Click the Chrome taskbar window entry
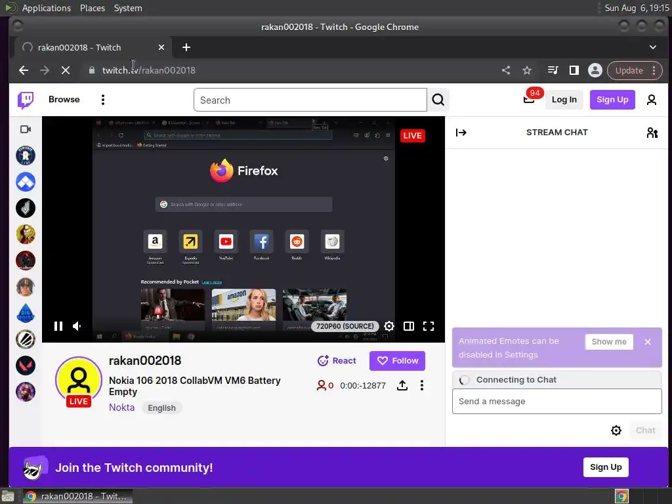This screenshot has width=672, height=504. [78, 496]
